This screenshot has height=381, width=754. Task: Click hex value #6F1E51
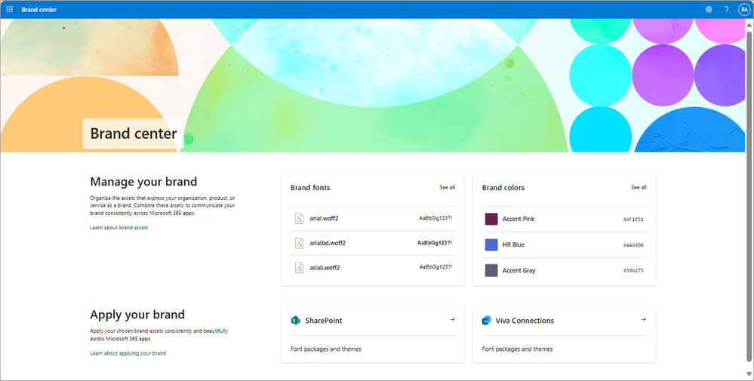pyautogui.click(x=633, y=220)
